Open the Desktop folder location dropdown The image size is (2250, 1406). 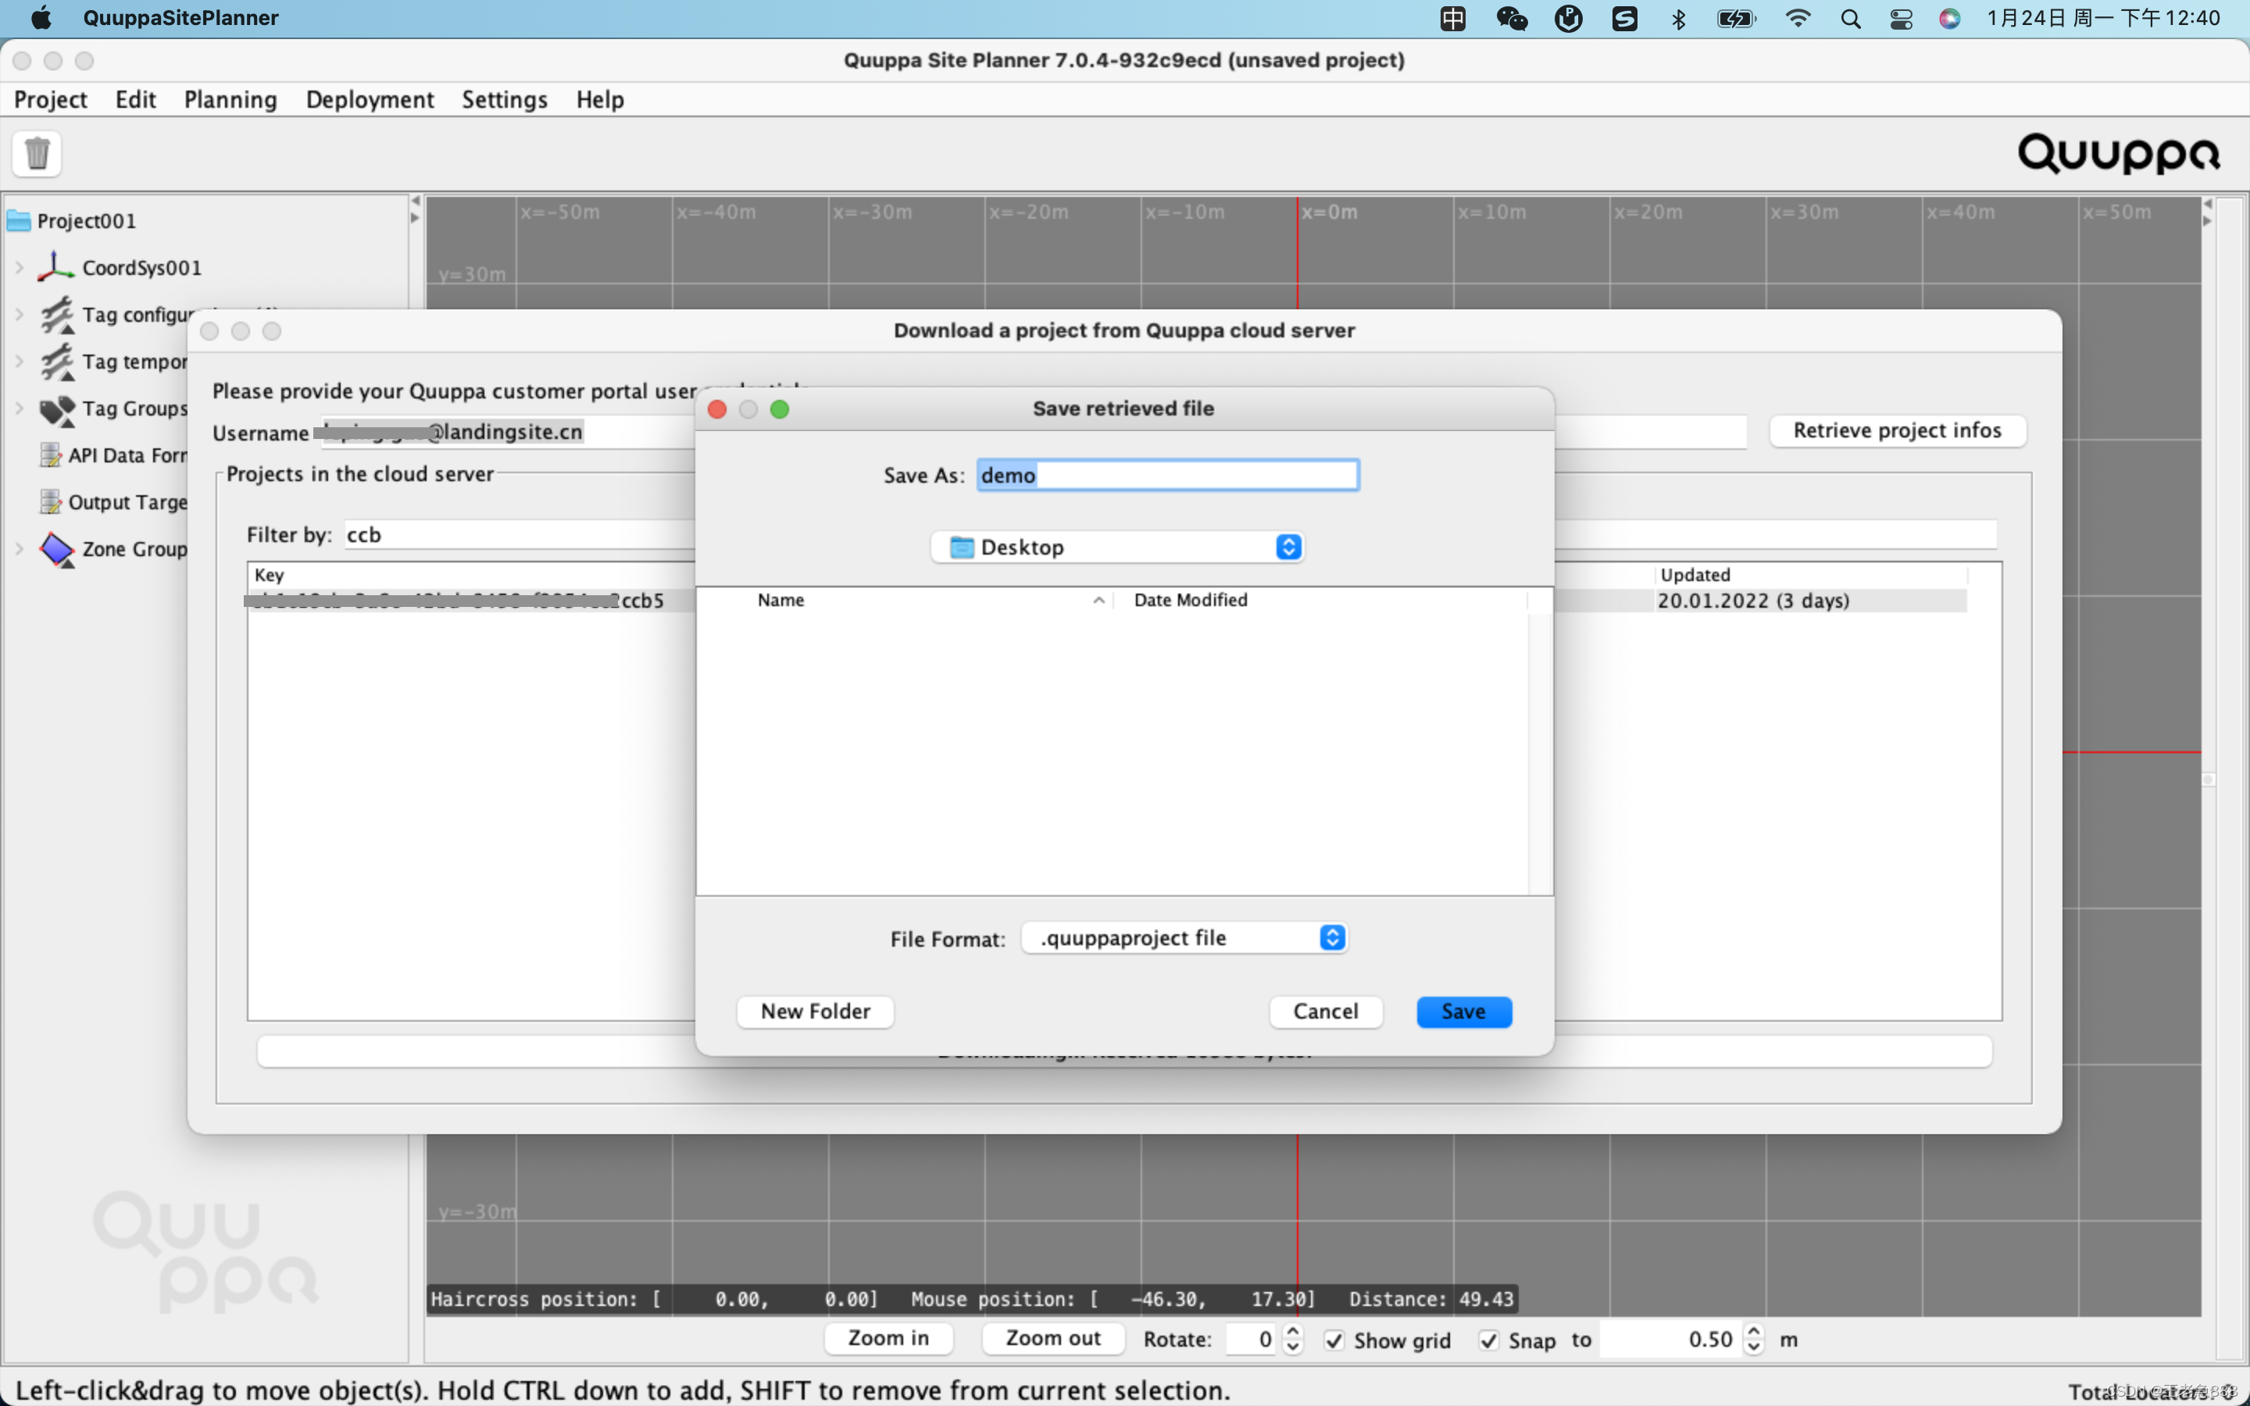pos(1116,547)
